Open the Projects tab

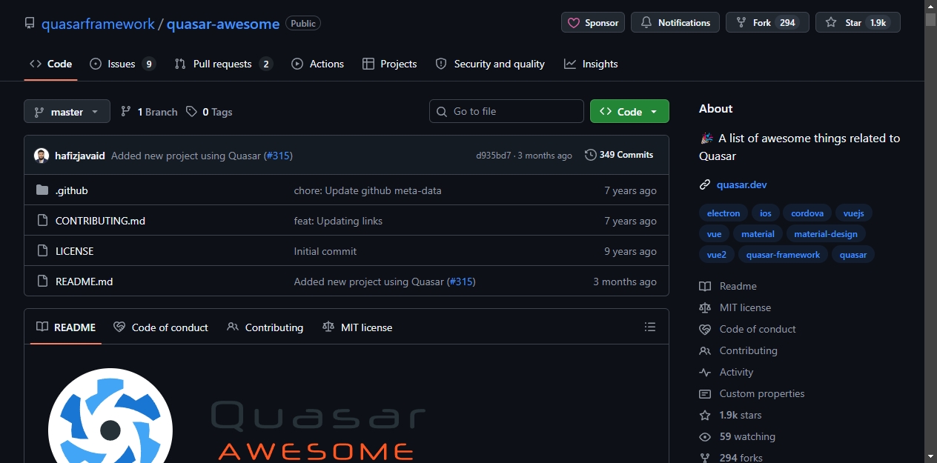[390, 64]
